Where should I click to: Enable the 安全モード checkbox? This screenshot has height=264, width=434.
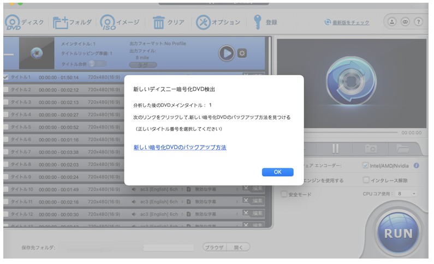(x=284, y=194)
